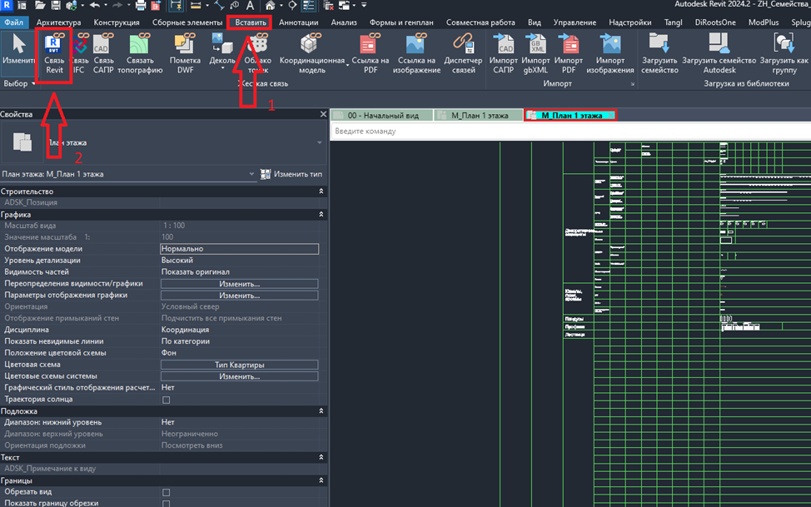Click Изменить for Параметры отображения графики
The width and height of the screenshot is (811, 507).
pos(240,296)
